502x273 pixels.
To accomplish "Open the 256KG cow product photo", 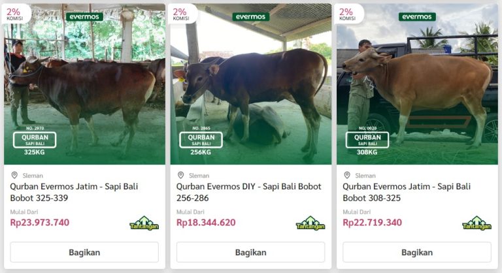I will pyautogui.click(x=251, y=85).
